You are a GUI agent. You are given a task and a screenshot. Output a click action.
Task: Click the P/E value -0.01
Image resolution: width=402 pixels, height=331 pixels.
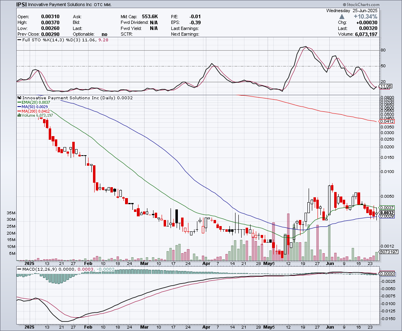[x=195, y=17]
